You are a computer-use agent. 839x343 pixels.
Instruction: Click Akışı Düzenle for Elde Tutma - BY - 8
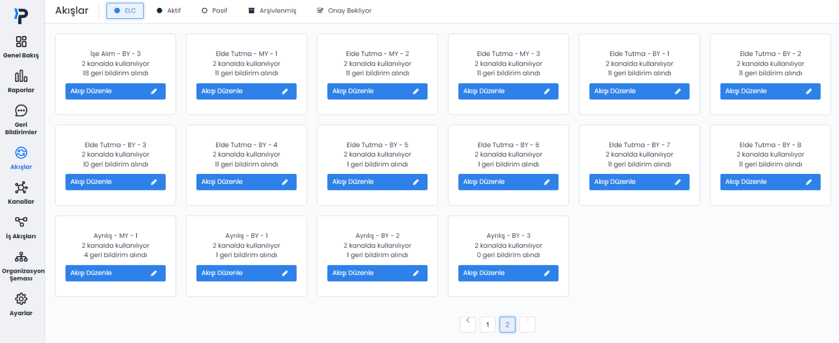coord(770,182)
